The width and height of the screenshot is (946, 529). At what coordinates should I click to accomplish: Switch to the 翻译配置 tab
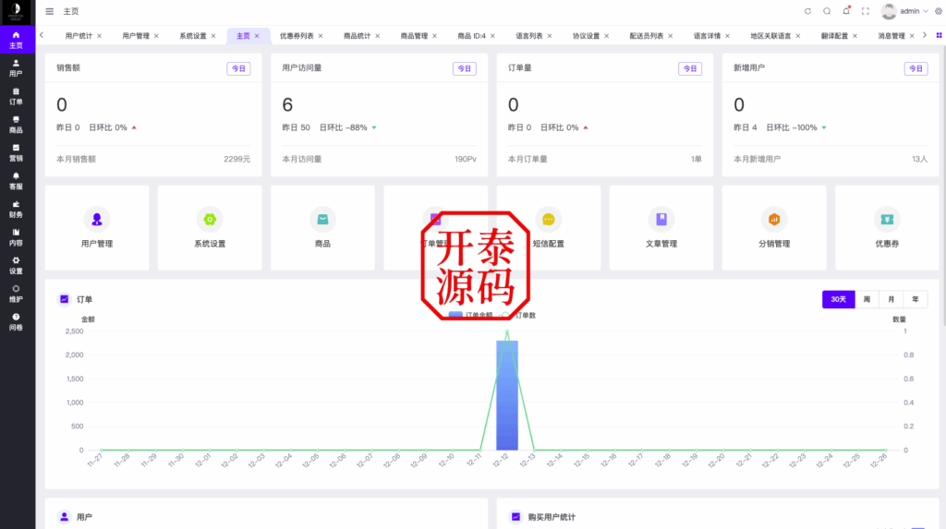[834, 36]
